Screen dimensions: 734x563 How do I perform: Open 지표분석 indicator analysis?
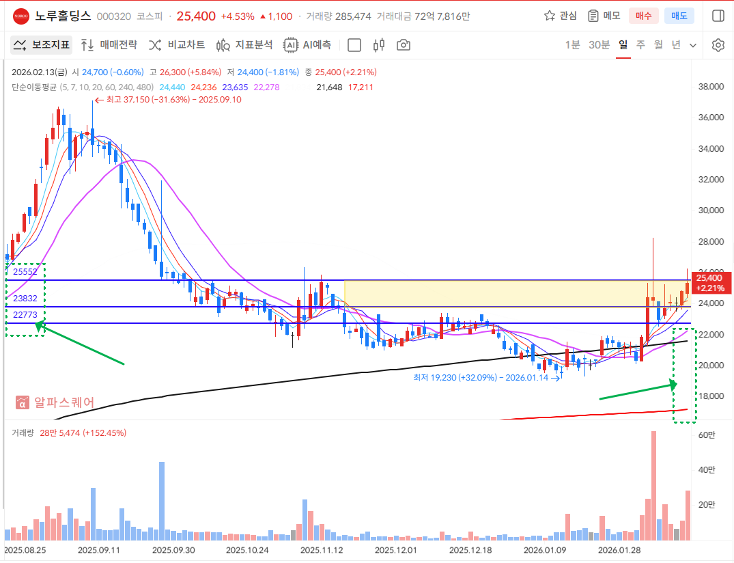click(244, 45)
